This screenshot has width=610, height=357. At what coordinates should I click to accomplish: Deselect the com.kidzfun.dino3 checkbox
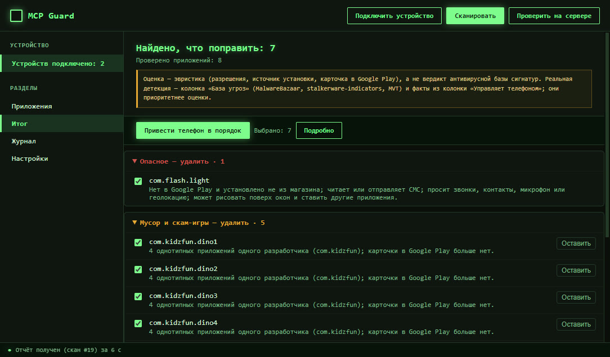138,297
